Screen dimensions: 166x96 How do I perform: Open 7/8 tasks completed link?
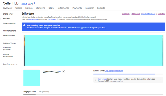click(x=114, y=71)
